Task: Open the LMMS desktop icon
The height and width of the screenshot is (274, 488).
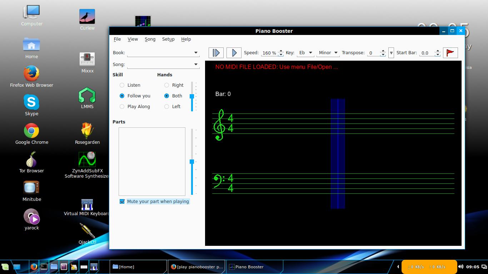Action: click(x=87, y=97)
